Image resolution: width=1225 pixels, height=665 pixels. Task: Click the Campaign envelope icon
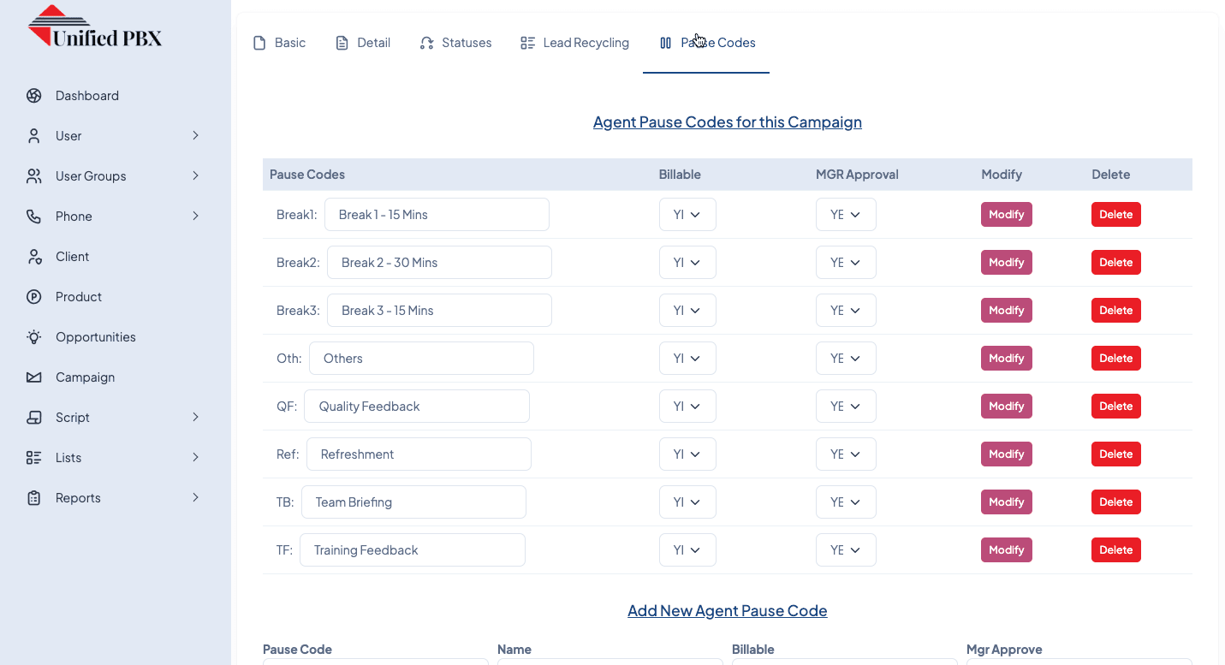point(34,377)
